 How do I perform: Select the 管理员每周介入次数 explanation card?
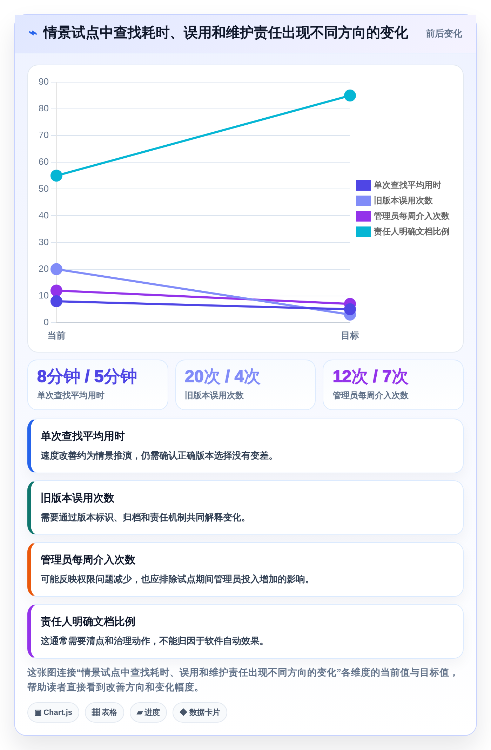click(245, 570)
